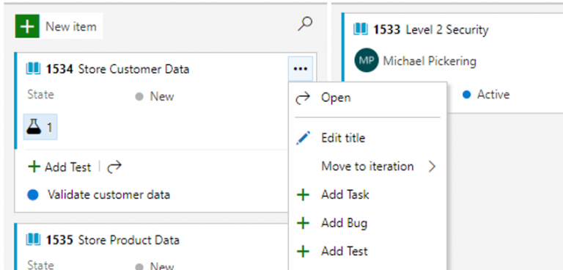Click user story icon of 1534 card
Screen dimensions: 563x270
(x=33, y=68)
